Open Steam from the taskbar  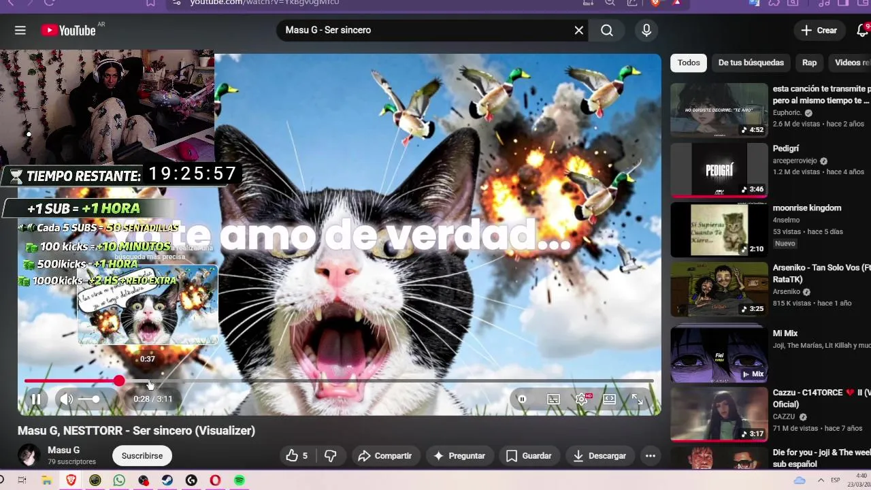tap(167, 480)
